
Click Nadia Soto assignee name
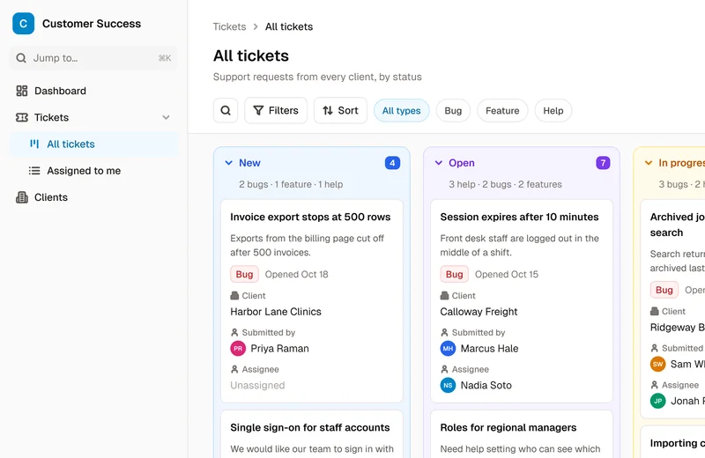click(486, 385)
